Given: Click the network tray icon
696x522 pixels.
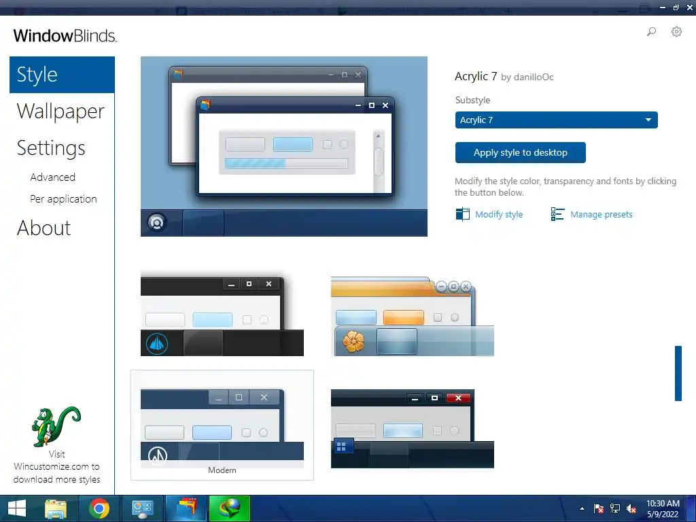Looking at the screenshot, I should point(615,508).
